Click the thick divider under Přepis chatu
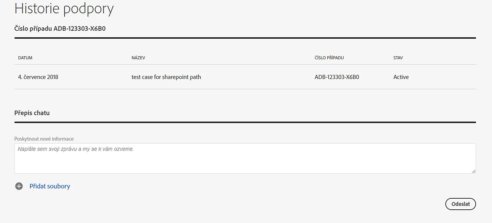 [x=245, y=122]
